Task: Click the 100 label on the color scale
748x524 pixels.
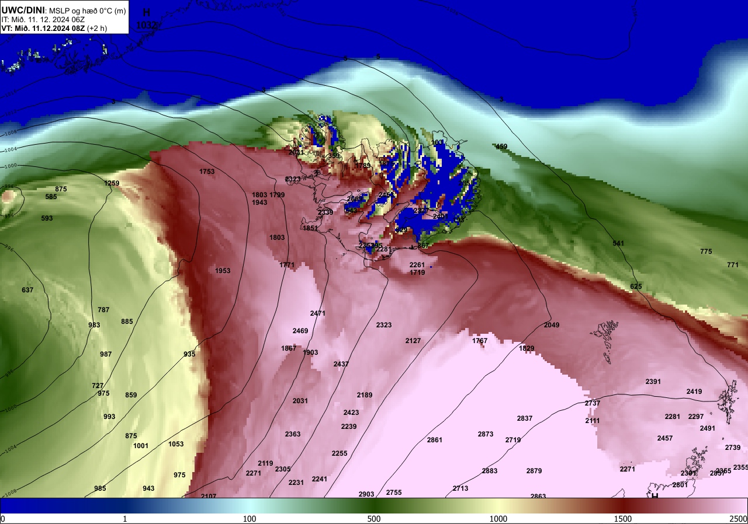Action: pyautogui.click(x=250, y=519)
